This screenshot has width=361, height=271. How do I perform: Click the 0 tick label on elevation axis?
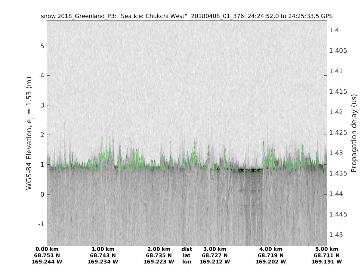[x=42, y=194]
